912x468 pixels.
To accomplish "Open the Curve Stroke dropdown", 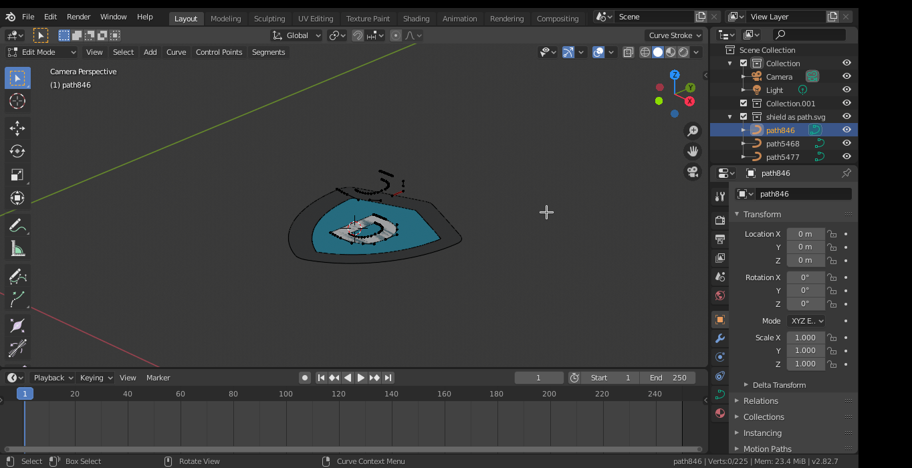I will (x=673, y=35).
